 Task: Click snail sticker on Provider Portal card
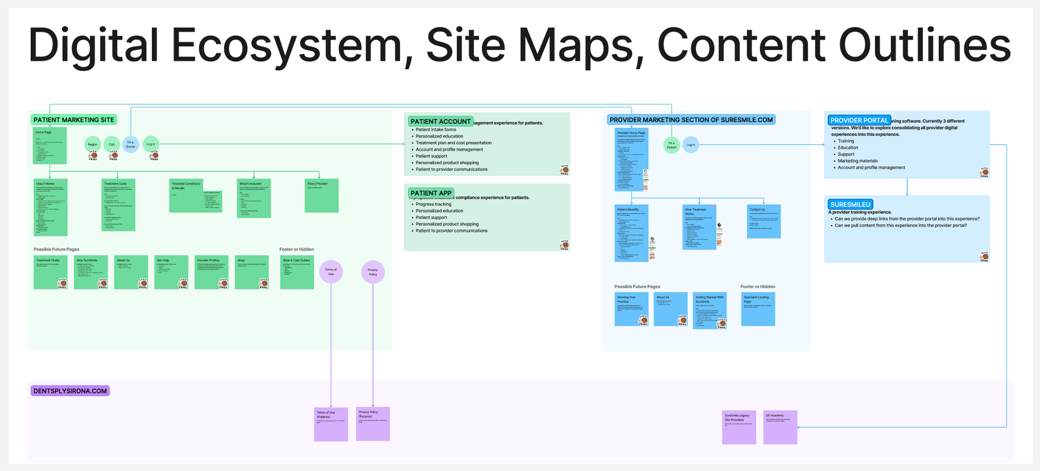pyautogui.click(x=984, y=172)
